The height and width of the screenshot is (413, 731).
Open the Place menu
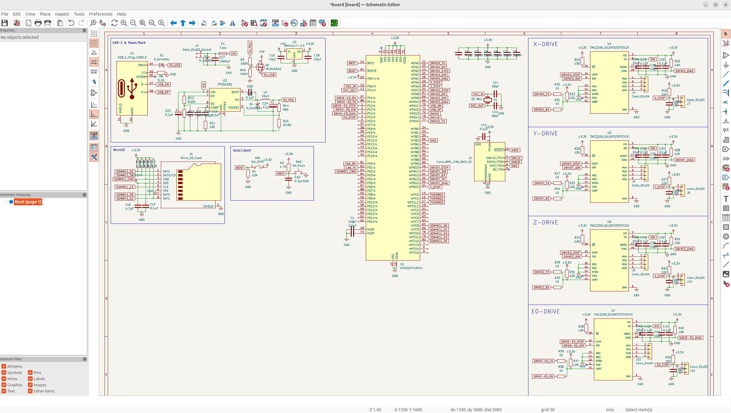[45, 14]
